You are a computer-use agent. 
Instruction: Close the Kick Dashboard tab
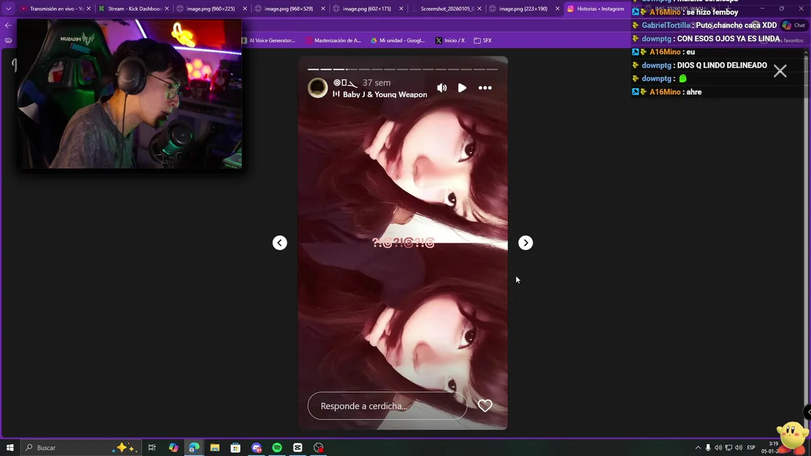(167, 9)
